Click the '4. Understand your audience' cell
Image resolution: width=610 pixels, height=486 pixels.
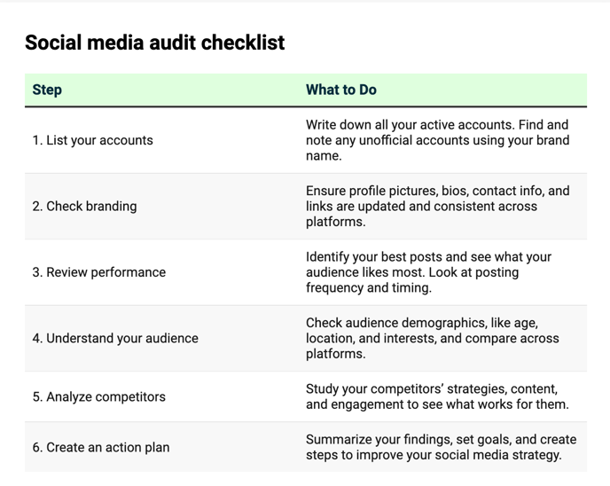coord(115,338)
